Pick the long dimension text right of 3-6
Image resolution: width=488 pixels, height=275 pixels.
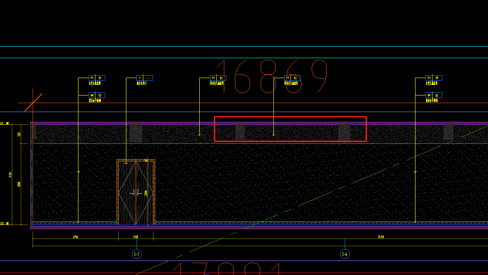point(381,237)
